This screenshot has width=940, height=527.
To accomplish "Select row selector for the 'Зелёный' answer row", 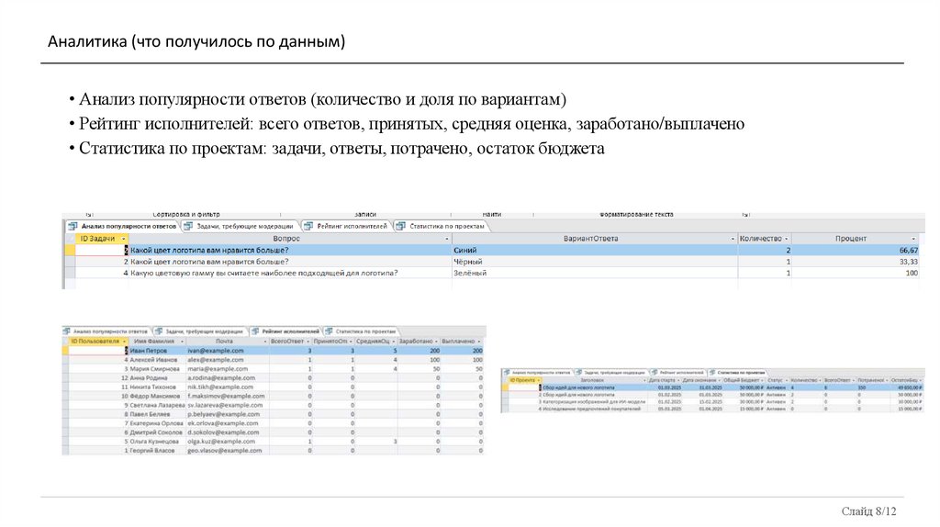I will 70,273.
